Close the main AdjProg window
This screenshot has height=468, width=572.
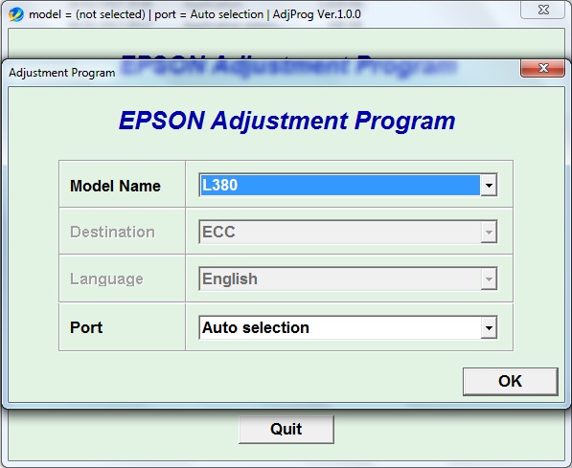pos(543,10)
